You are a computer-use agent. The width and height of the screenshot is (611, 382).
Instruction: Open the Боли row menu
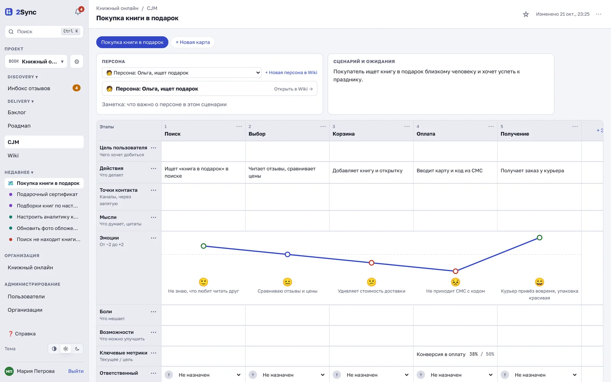(154, 312)
